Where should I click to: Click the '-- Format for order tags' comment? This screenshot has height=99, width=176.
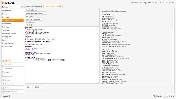tap(35, 59)
